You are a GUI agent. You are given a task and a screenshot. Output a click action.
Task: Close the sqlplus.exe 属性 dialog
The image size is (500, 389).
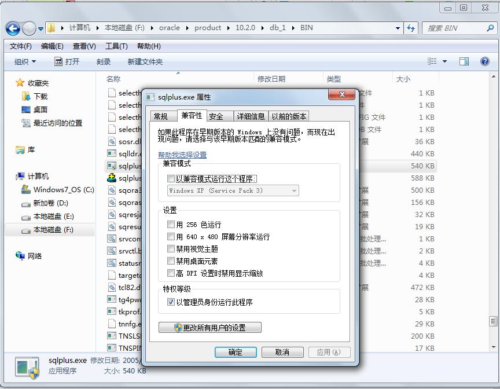(x=341, y=94)
